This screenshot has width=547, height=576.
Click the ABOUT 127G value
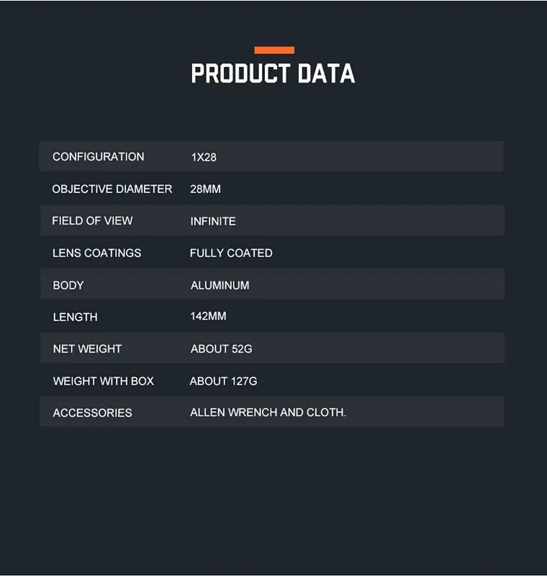(224, 382)
